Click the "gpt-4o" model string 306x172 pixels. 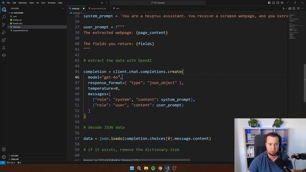110,77
